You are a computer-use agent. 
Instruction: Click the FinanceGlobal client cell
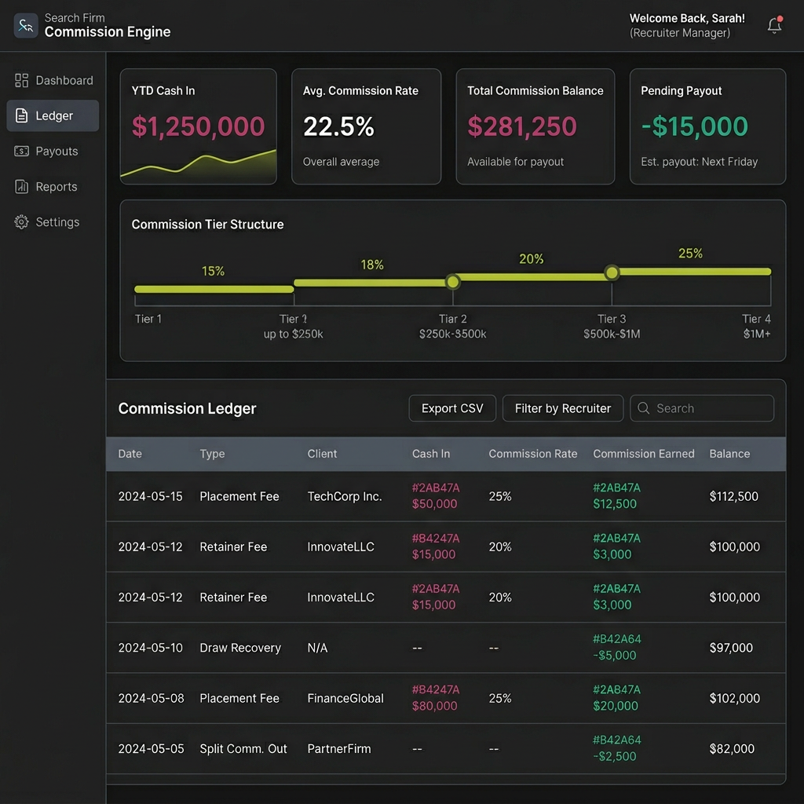tap(345, 698)
